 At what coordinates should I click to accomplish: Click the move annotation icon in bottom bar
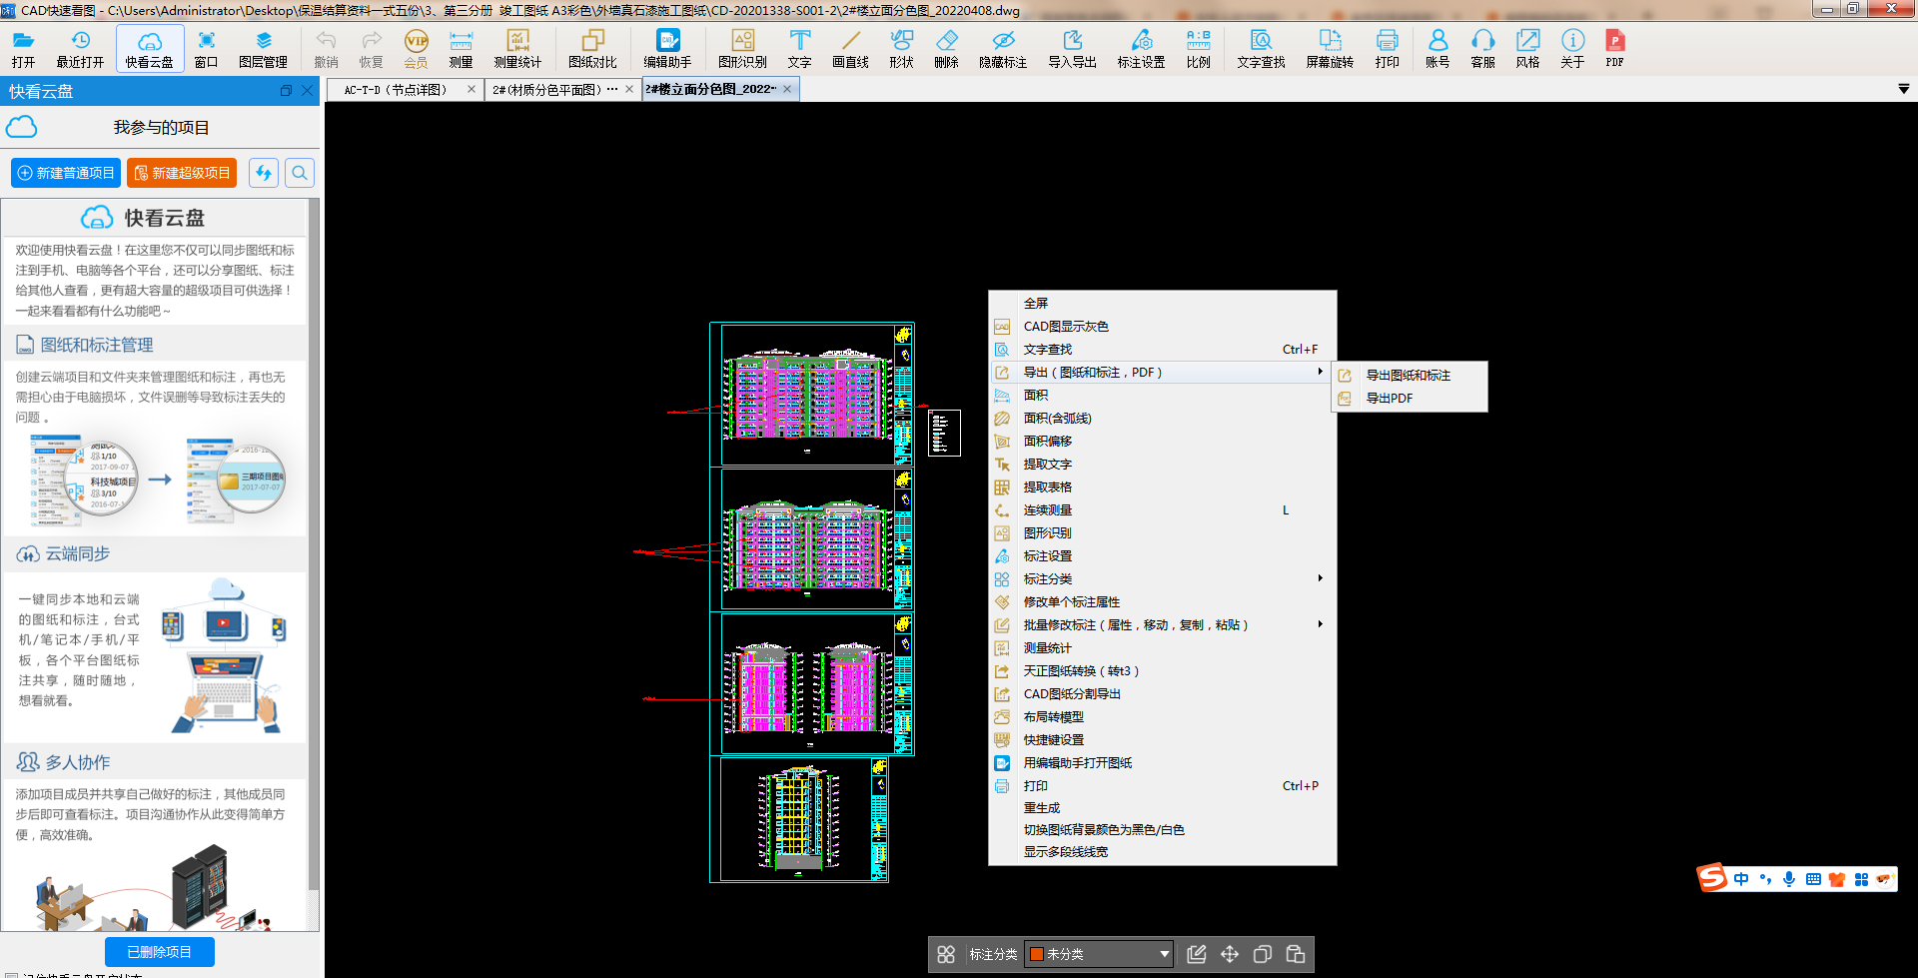(x=1229, y=954)
